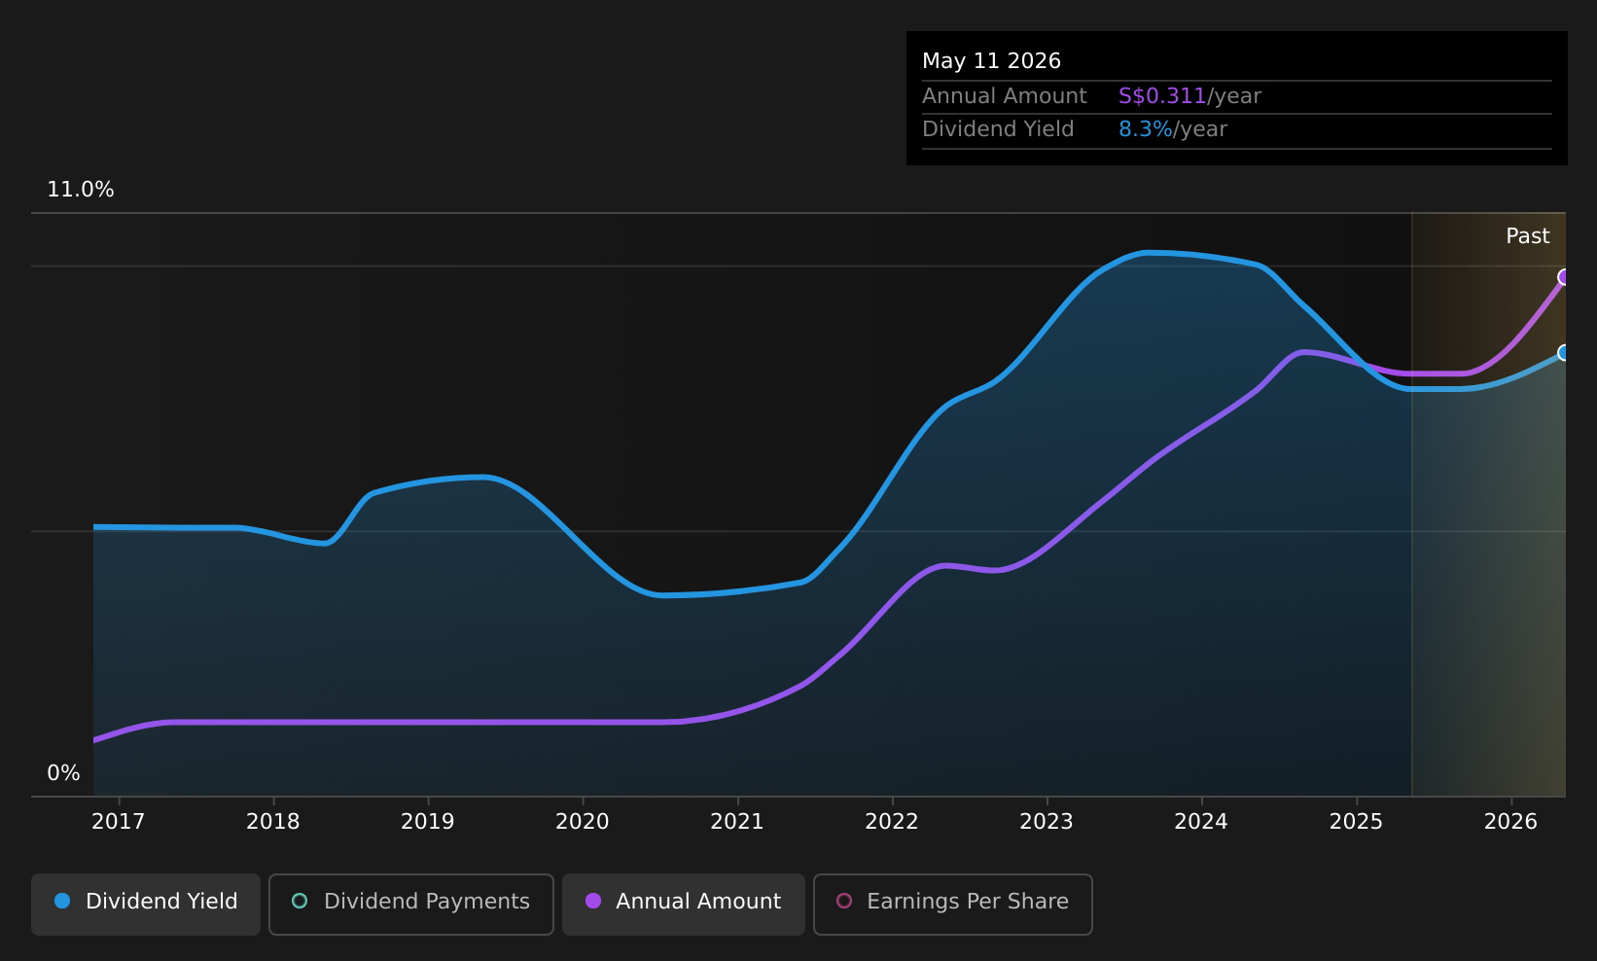Image resolution: width=1597 pixels, height=961 pixels.
Task: Click the 2026 x-axis label
Action: click(x=1510, y=822)
